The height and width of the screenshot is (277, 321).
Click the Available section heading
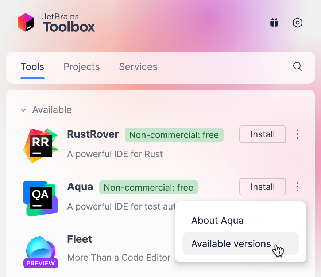(x=52, y=110)
